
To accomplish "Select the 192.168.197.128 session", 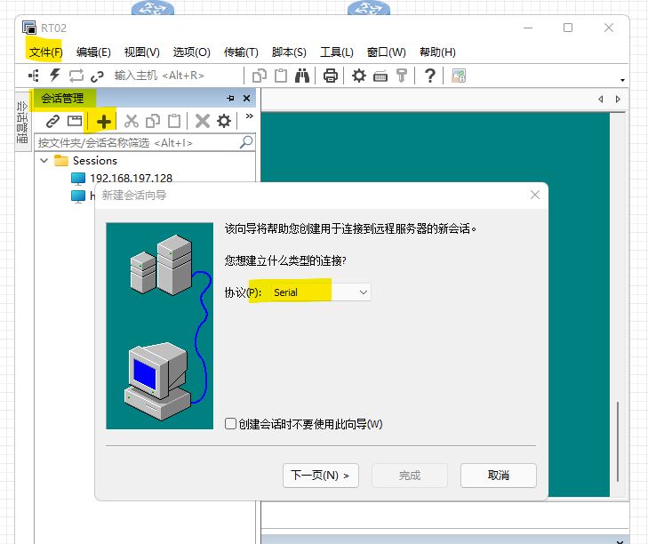I will pos(131,178).
